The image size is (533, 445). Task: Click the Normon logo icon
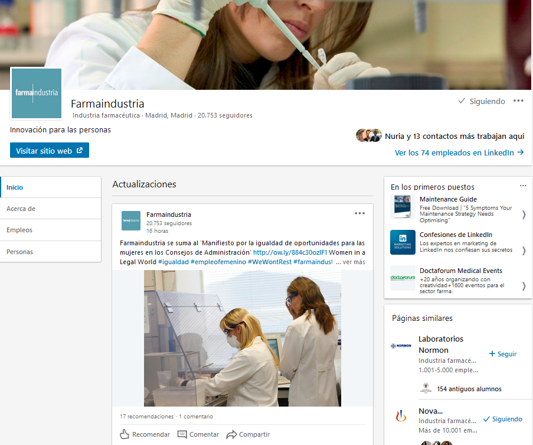(x=401, y=346)
